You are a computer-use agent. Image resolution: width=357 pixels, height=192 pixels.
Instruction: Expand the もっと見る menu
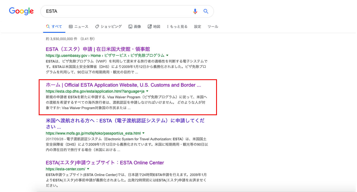point(177,27)
